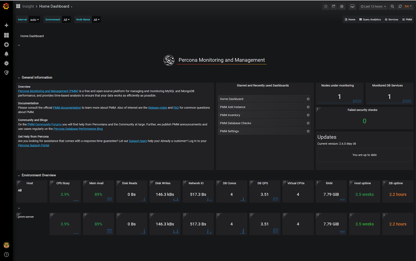Open the PMM documentation link
This screenshot has height=261, width=416.
click(x=67, y=107)
